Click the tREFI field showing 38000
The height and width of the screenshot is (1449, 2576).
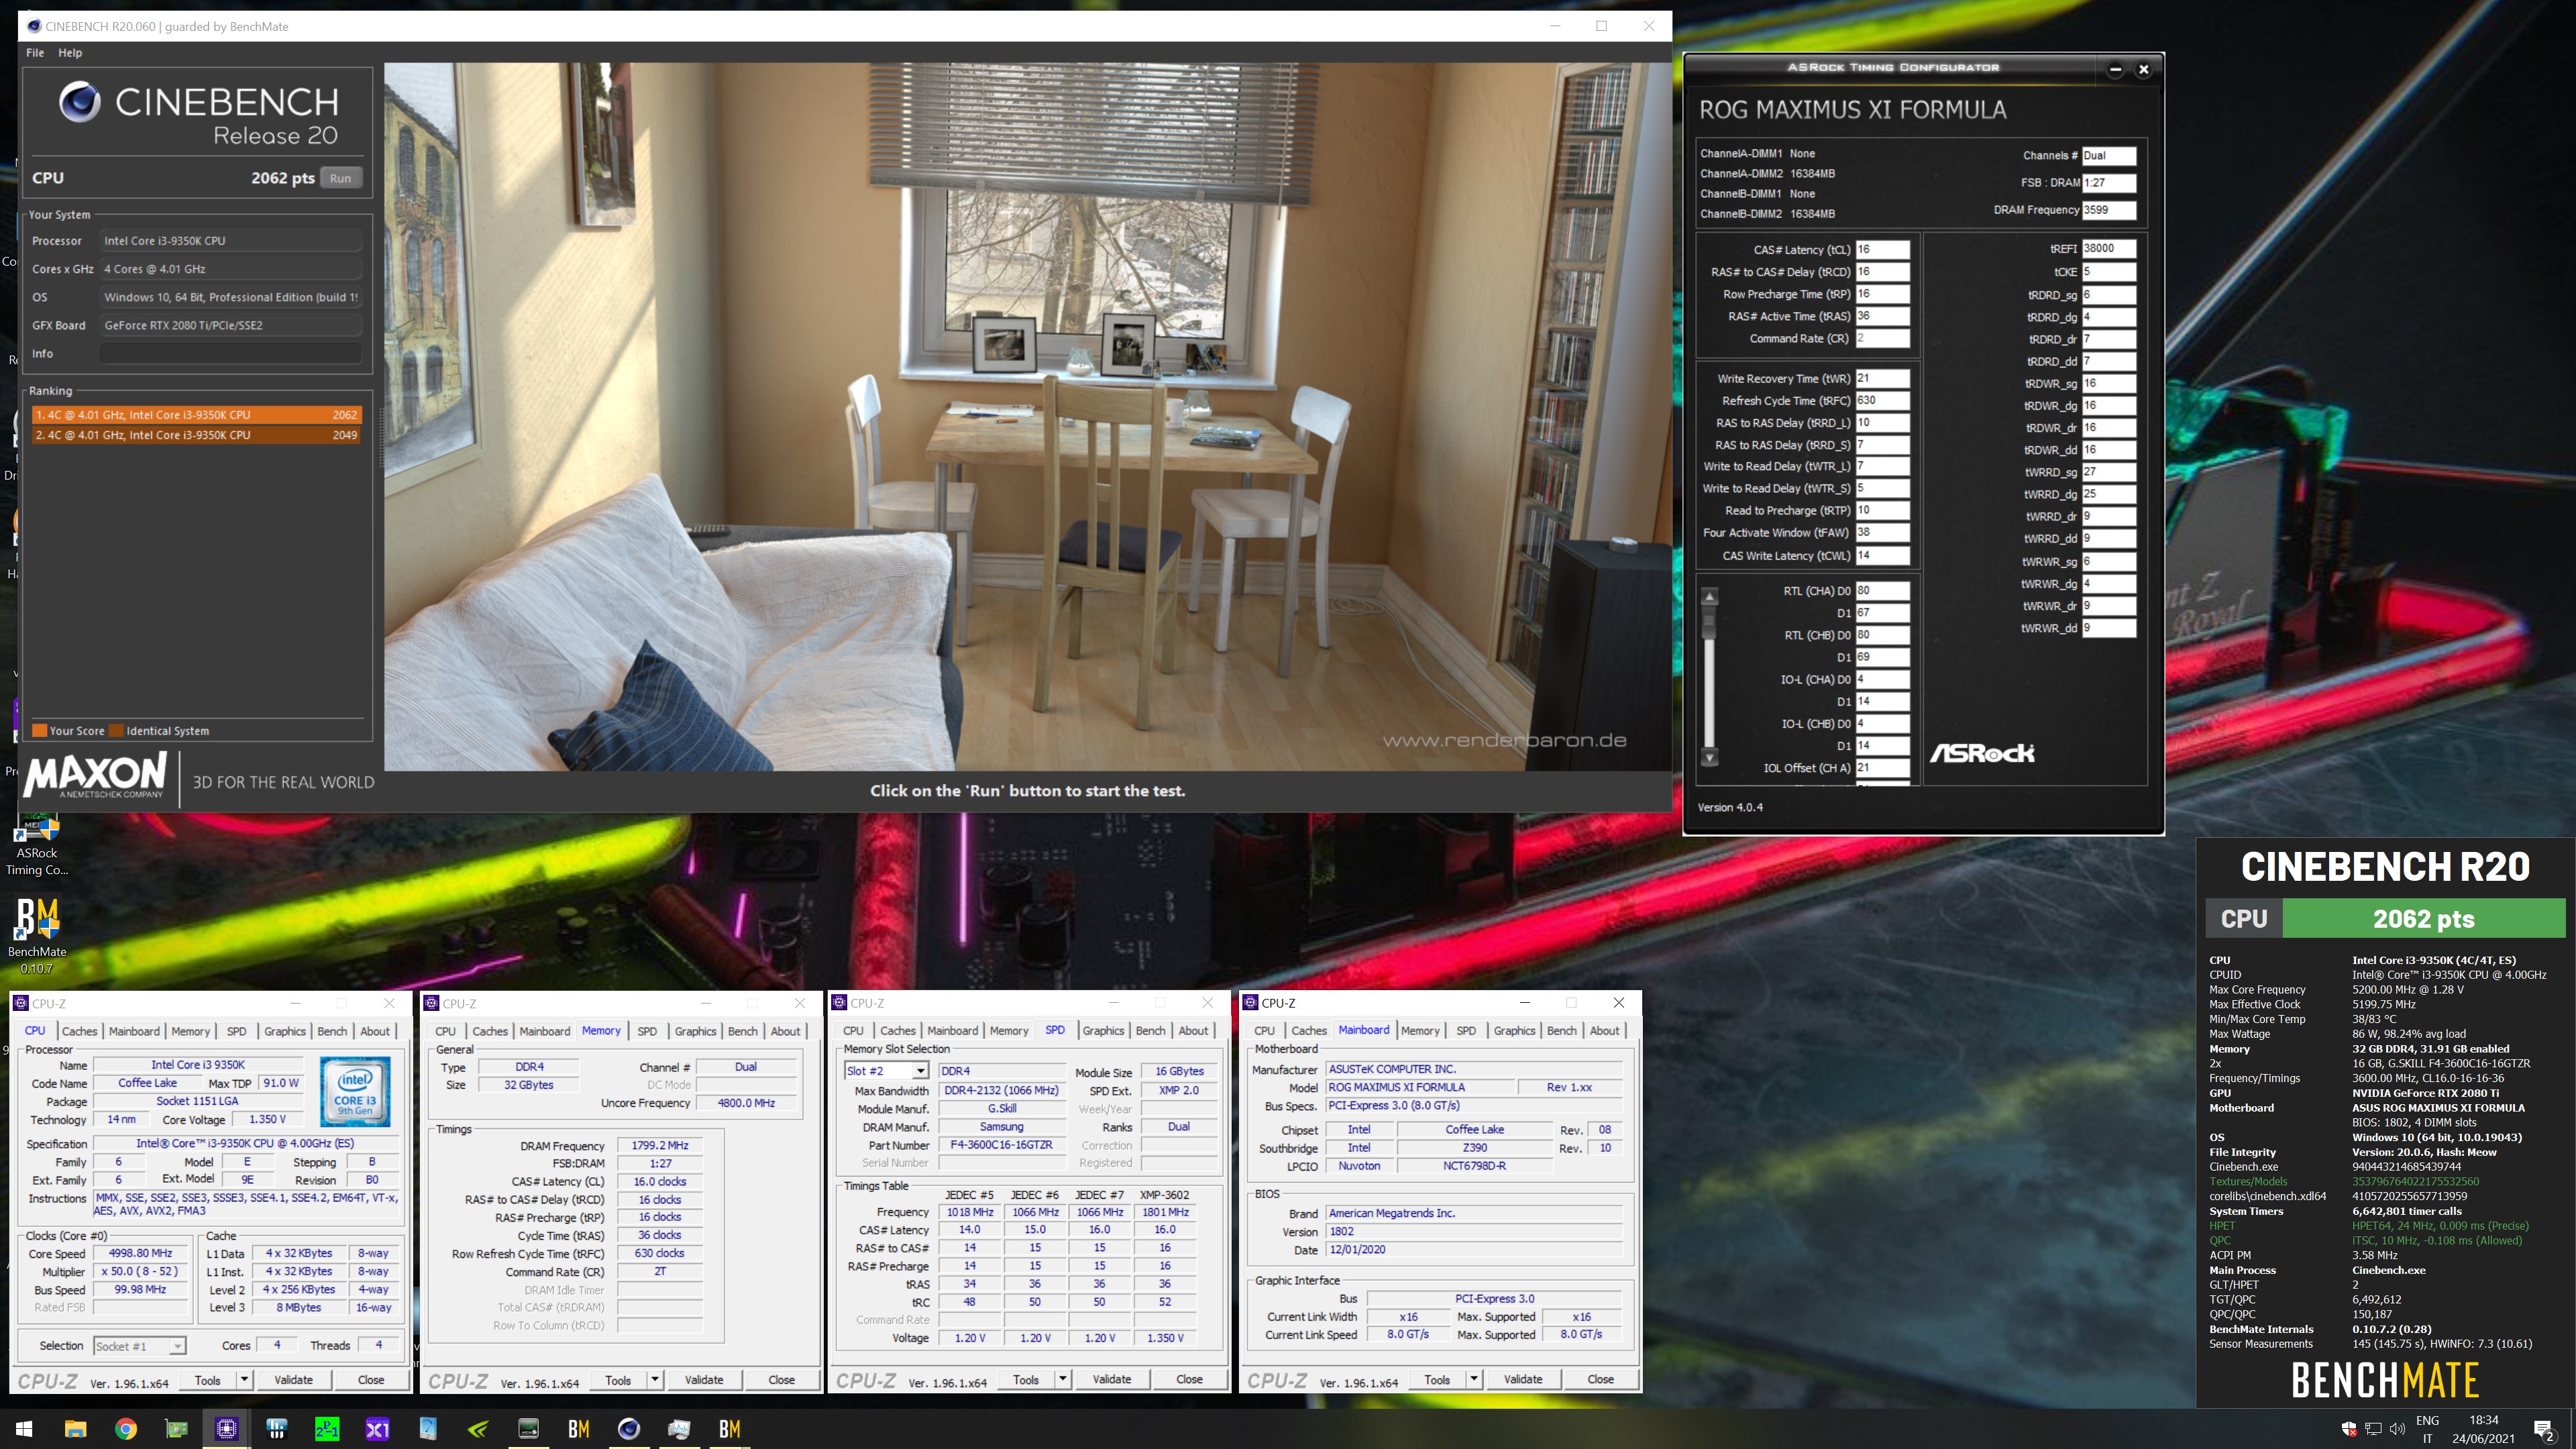[x=2109, y=249]
